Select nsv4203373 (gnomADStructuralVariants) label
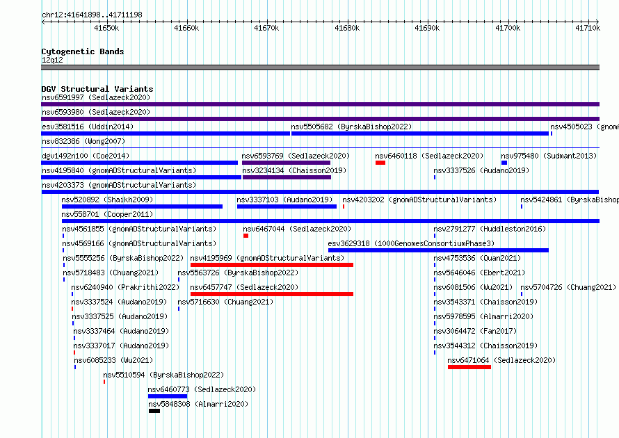This screenshot has height=438, width=619. (x=119, y=185)
